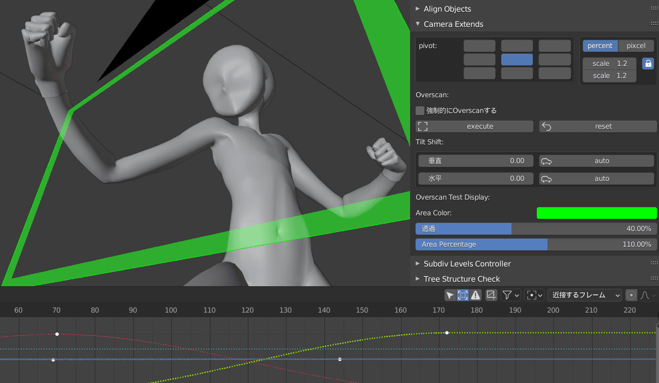Toggle the warning triangle errors-only icon
659x383 pixels.
tap(475, 295)
